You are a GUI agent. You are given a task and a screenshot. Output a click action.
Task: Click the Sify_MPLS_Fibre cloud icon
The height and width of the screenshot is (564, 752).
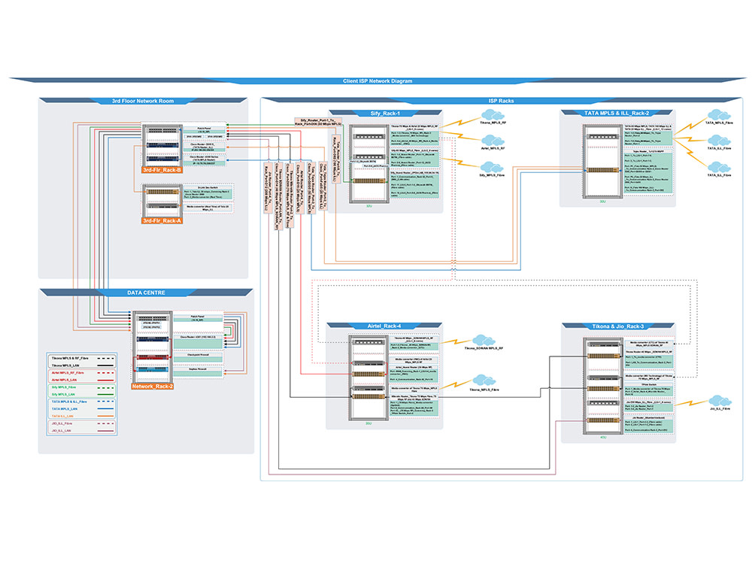[x=492, y=168]
